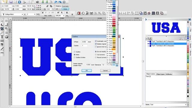Select the Cut corners radio button
Screen dimensions: 192x108
(x=96, y=55)
